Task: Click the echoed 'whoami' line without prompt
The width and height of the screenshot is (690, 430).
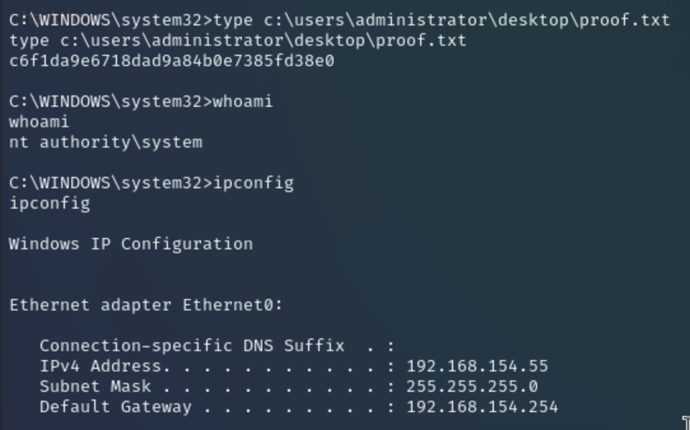Action: [x=39, y=122]
